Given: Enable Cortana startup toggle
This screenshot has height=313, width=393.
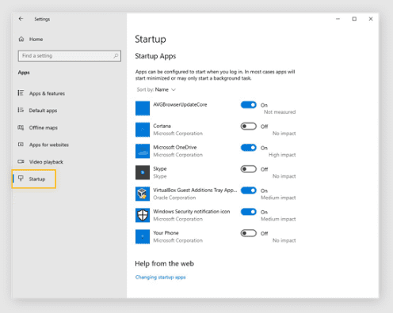Looking at the screenshot, I should pos(249,126).
